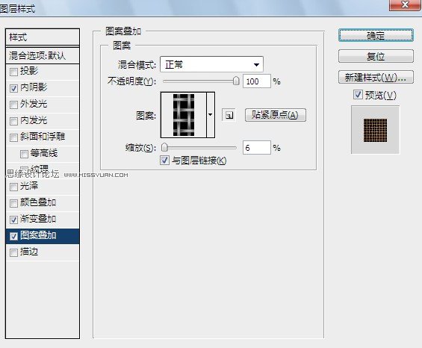Tick the 颜色叠加 checkbox
The height and width of the screenshot is (348, 422).
click(13, 203)
